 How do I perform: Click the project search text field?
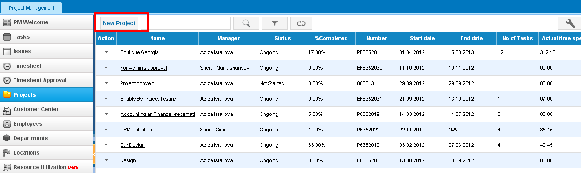[x=186, y=23]
